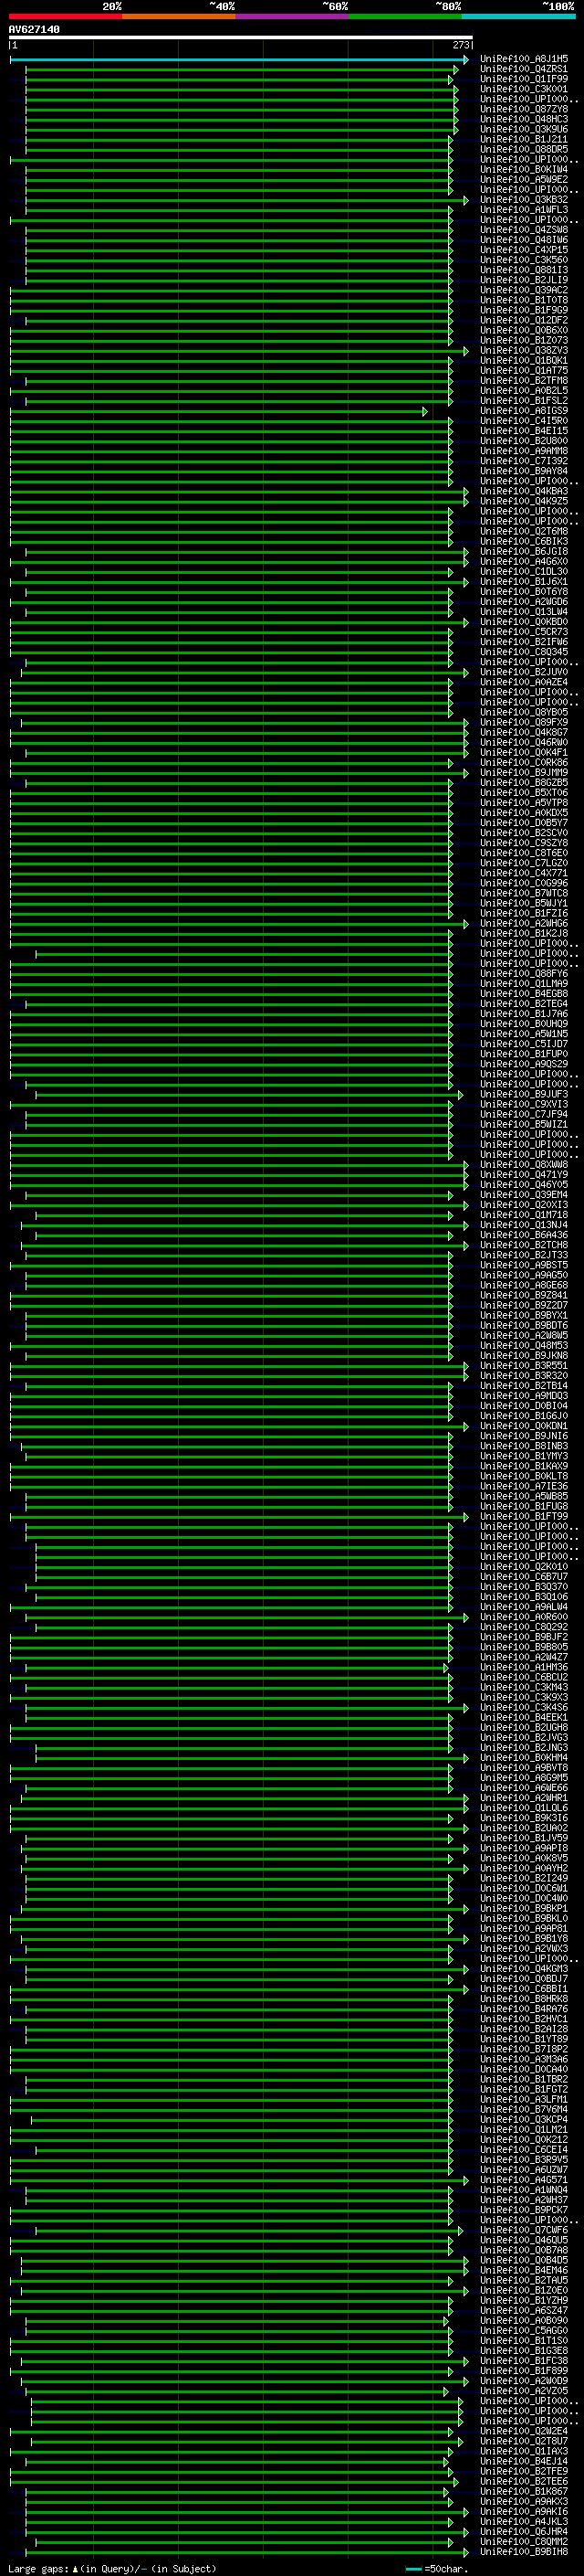Click the white query length scale bar
Screen dimensions: 584x2576
241,38
